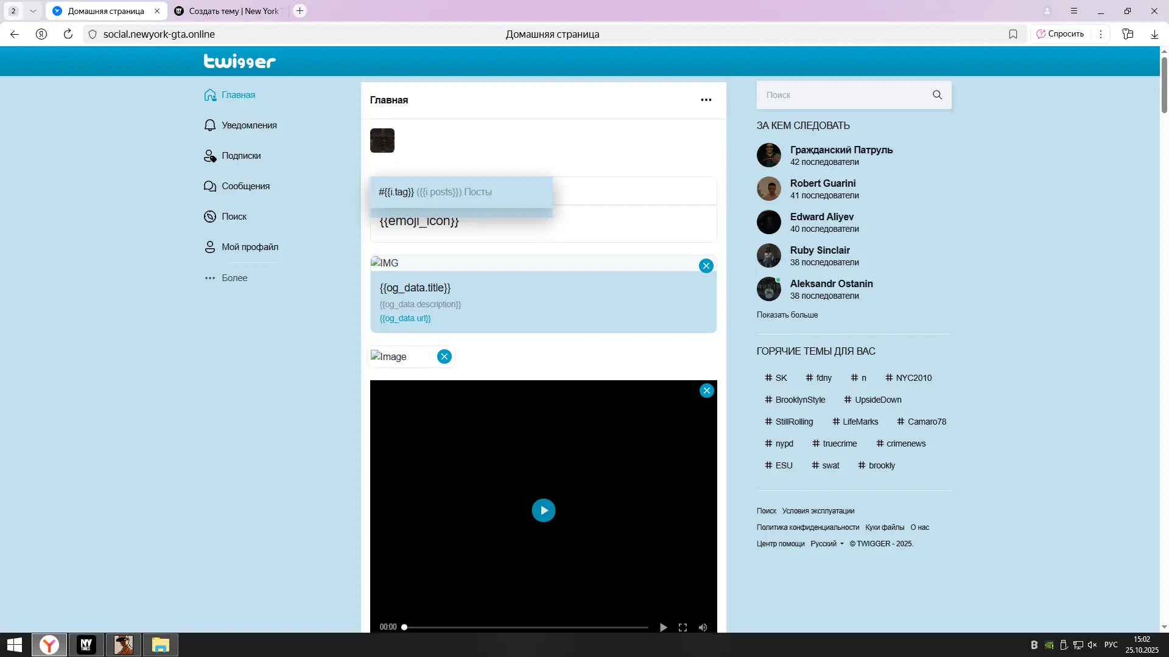Click Показать больше link
Screen dimensions: 1169x657
(787, 315)
